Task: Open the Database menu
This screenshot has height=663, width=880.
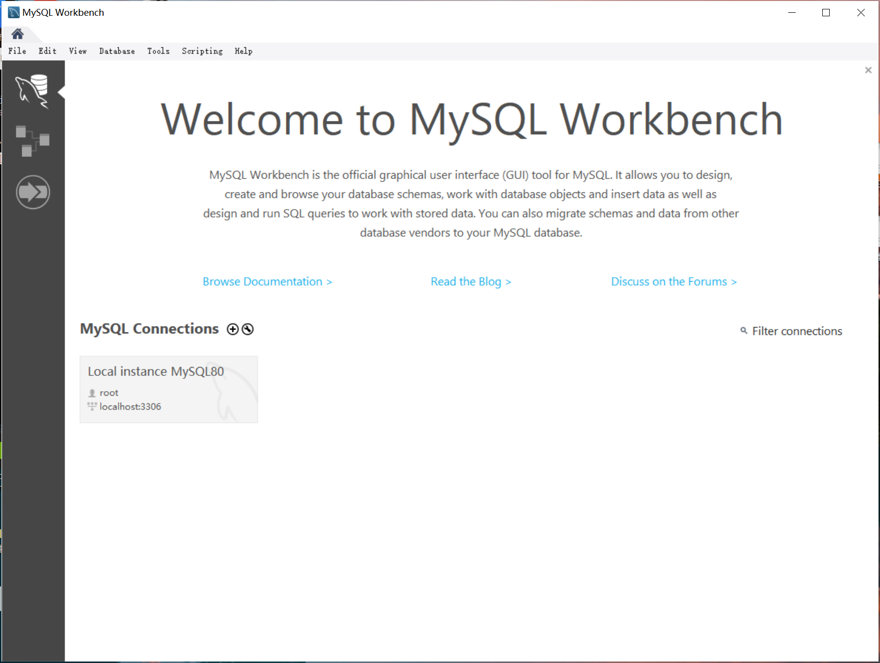Action: click(116, 51)
